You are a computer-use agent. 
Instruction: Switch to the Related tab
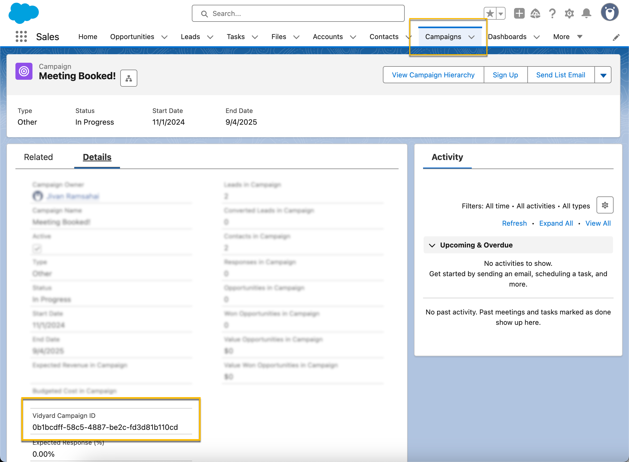tap(38, 157)
